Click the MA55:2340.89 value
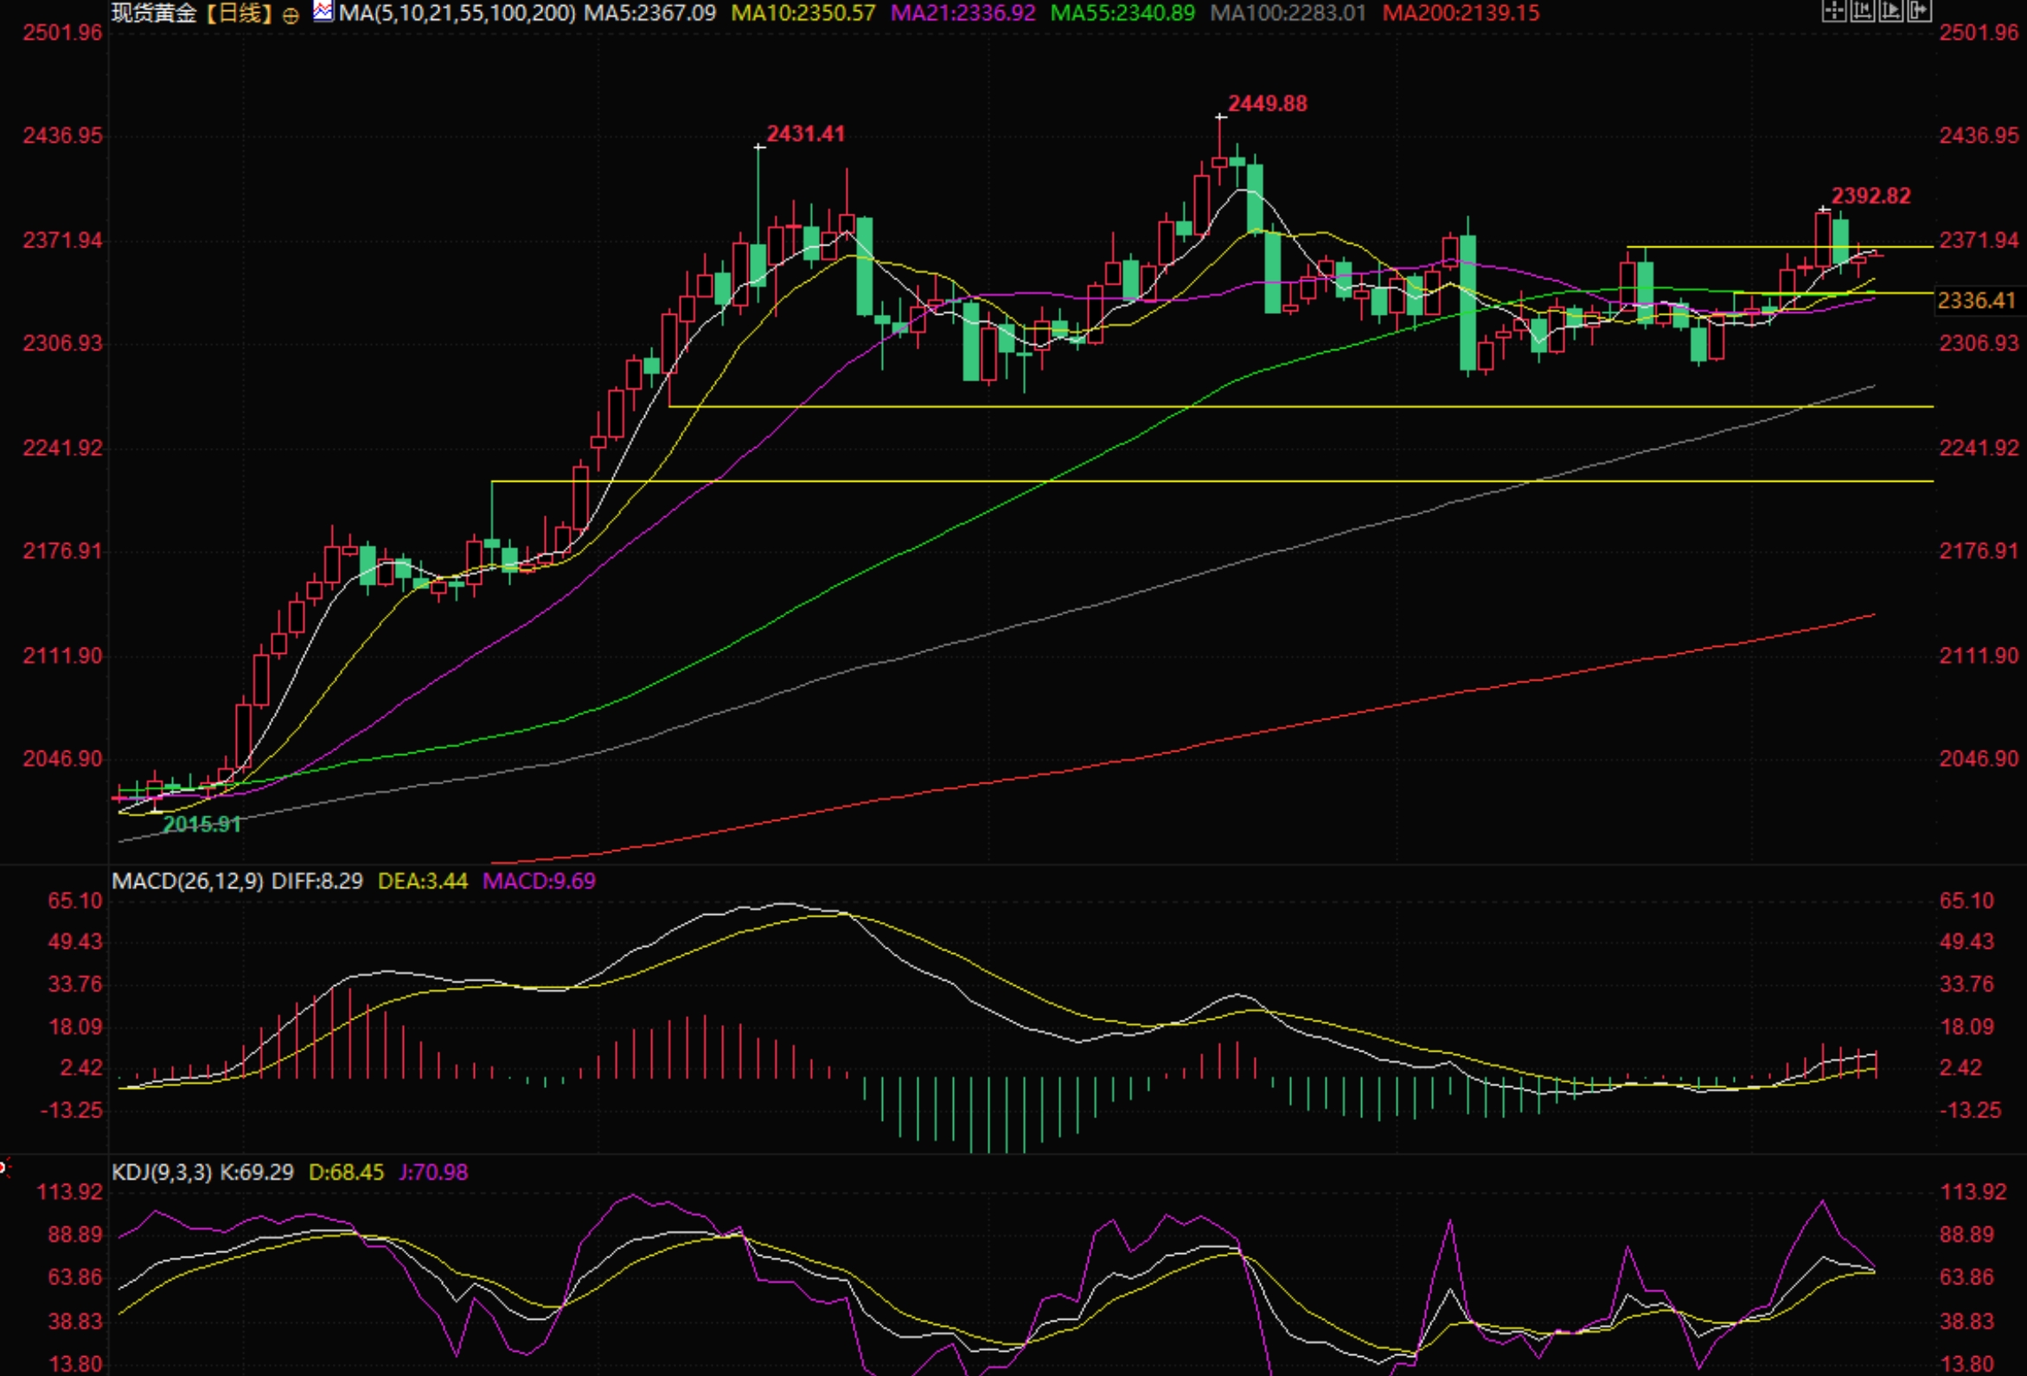Screen dimensions: 2027x1376 click(1123, 13)
